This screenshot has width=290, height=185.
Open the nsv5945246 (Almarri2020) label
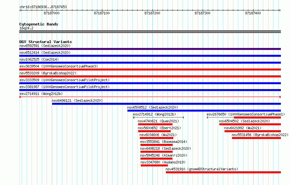(164, 155)
